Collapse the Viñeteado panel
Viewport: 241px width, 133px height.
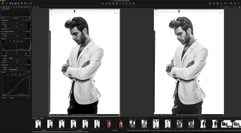1,65
